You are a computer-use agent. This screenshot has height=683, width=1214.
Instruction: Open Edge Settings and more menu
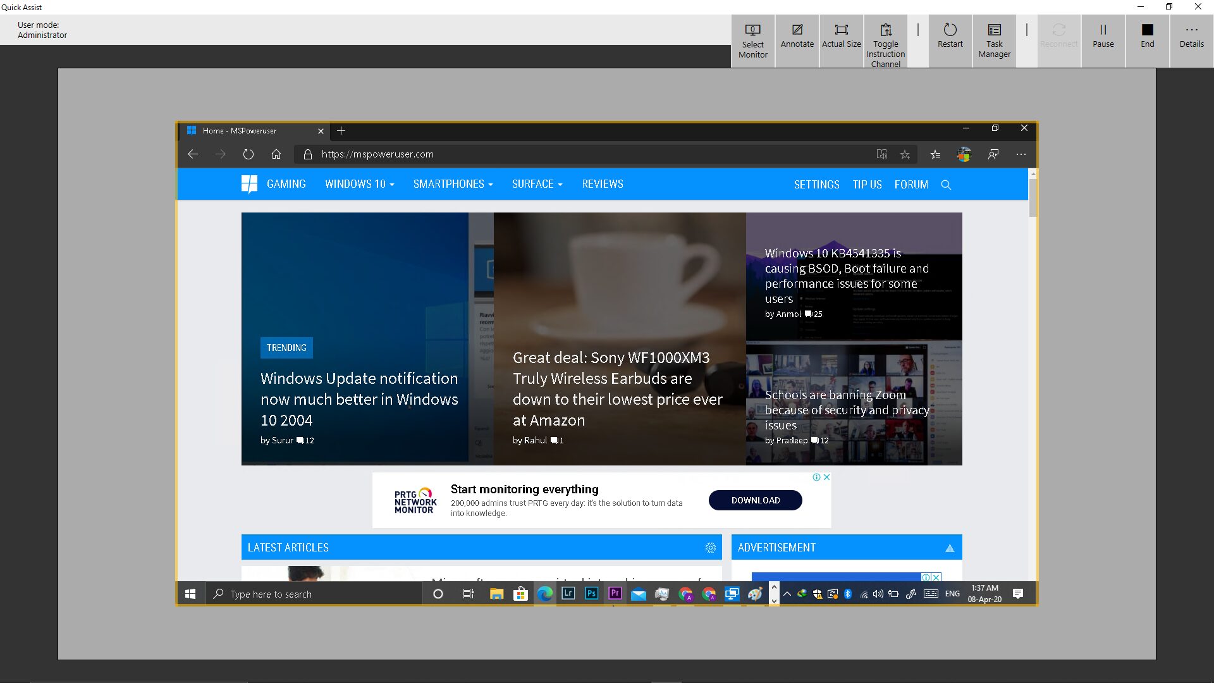tap(1021, 154)
